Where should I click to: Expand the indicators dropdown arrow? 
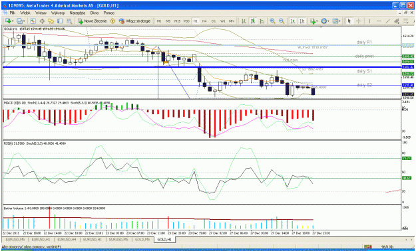317,21
